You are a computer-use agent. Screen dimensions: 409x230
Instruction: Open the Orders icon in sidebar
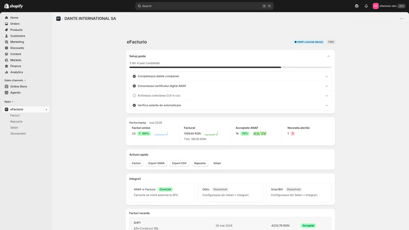(7, 24)
